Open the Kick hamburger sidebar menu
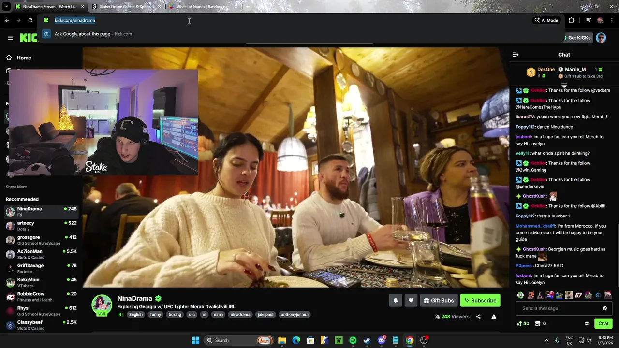Image resolution: width=619 pixels, height=348 pixels. pos(10,38)
